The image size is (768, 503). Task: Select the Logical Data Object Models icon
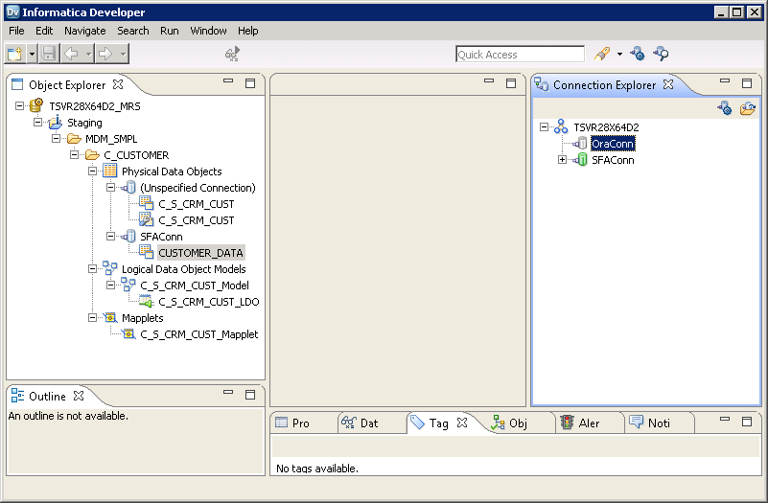[109, 268]
